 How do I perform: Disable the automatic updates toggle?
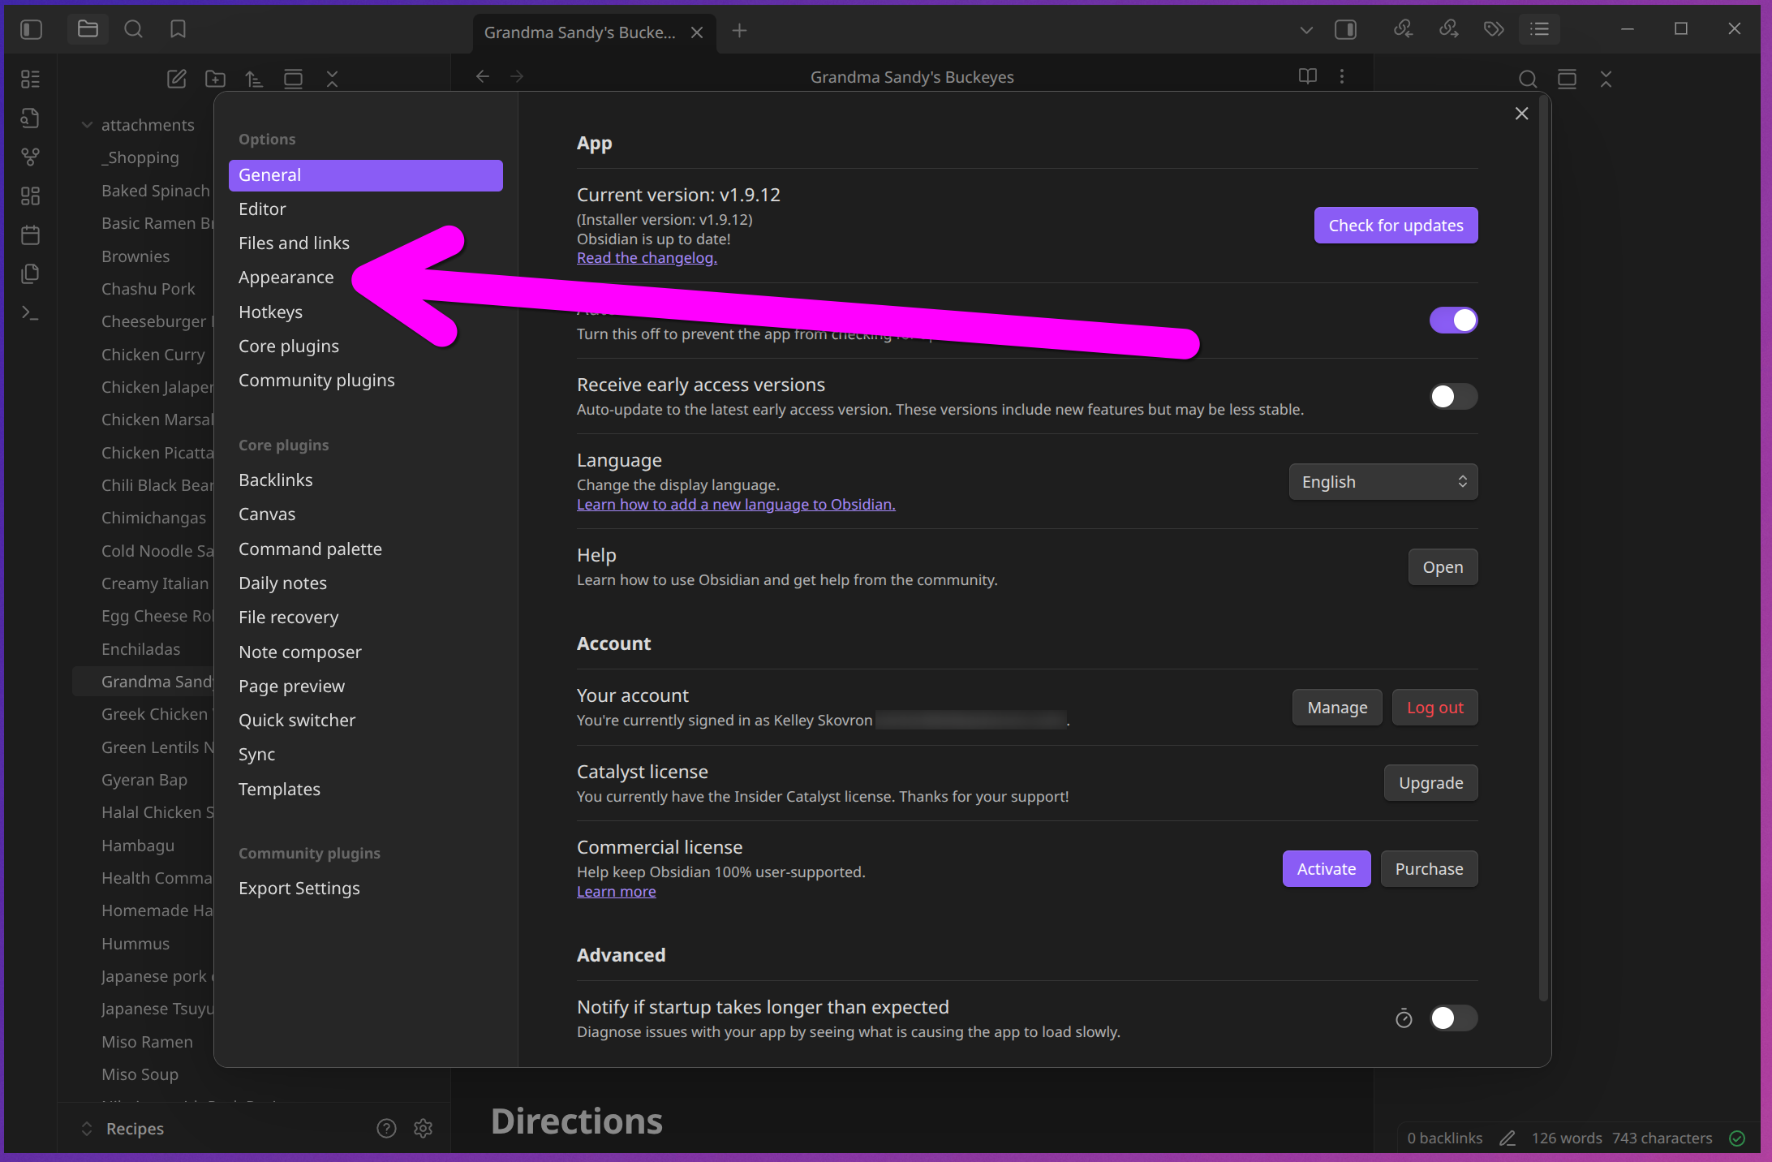click(1453, 321)
